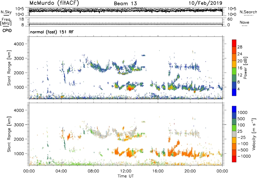257x178 pixels.
Task: Click the power colorbar value 28
Action: [x=240, y=47]
